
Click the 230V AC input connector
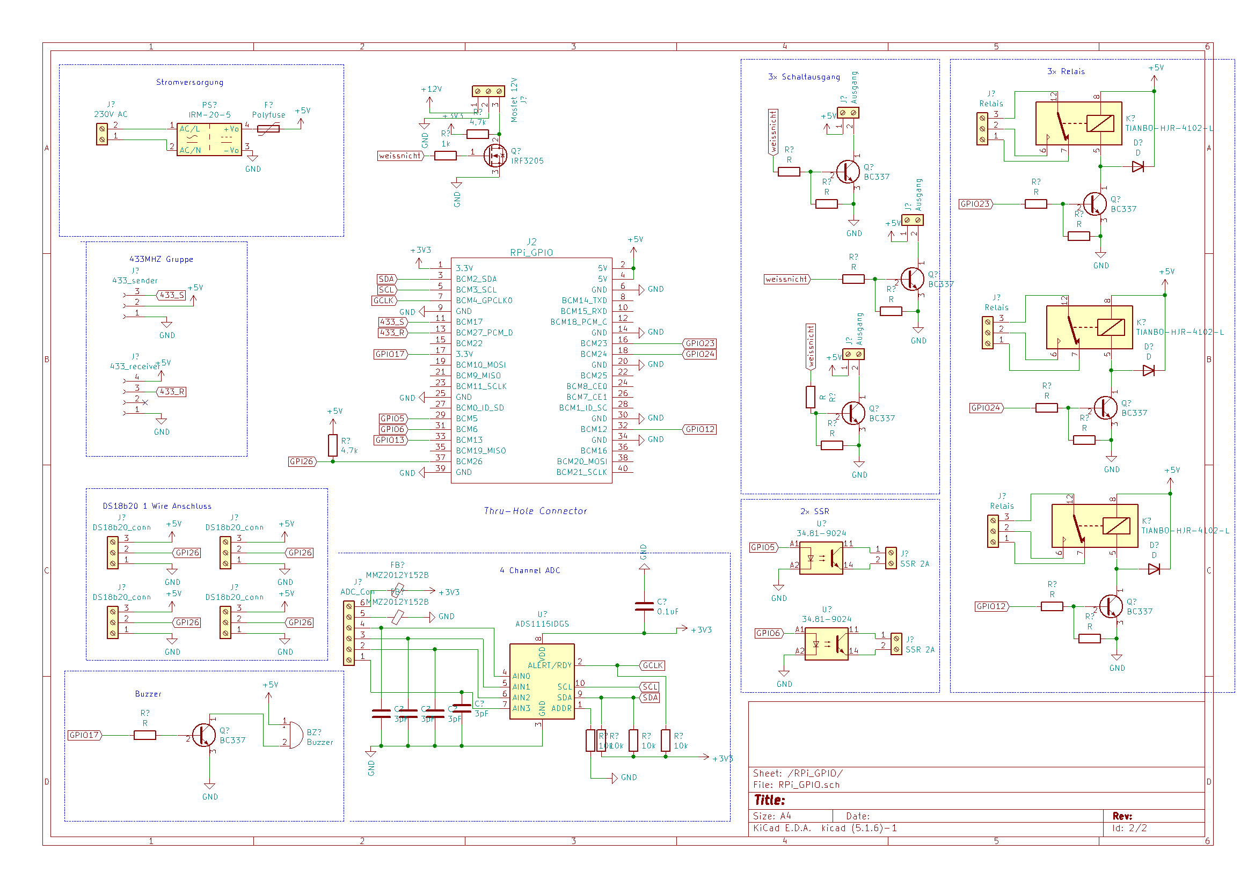click(102, 134)
